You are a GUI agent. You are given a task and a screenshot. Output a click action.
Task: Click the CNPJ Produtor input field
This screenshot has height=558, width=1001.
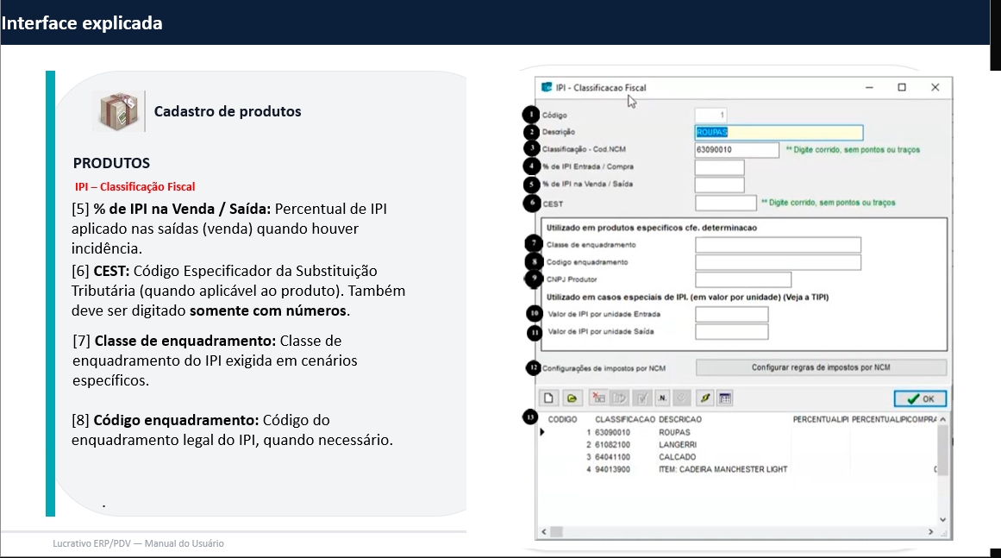click(x=742, y=279)
